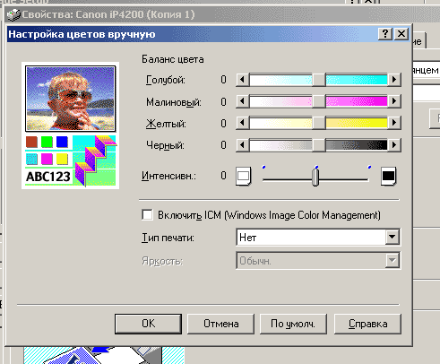Viewport: 440px width, 364px height.
Task: Click the bright magenta track right of thumb
Action: point(357,101)
